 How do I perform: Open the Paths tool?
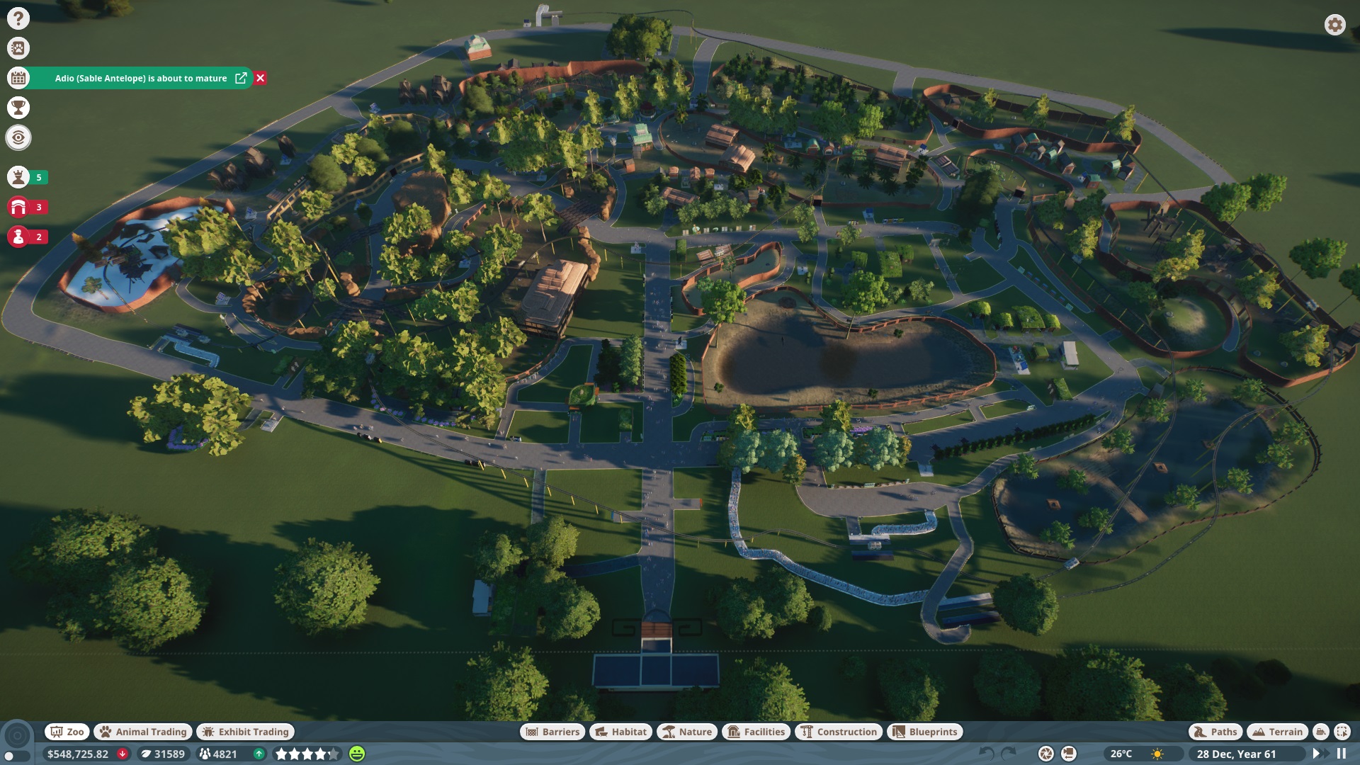coord(1215,732)
